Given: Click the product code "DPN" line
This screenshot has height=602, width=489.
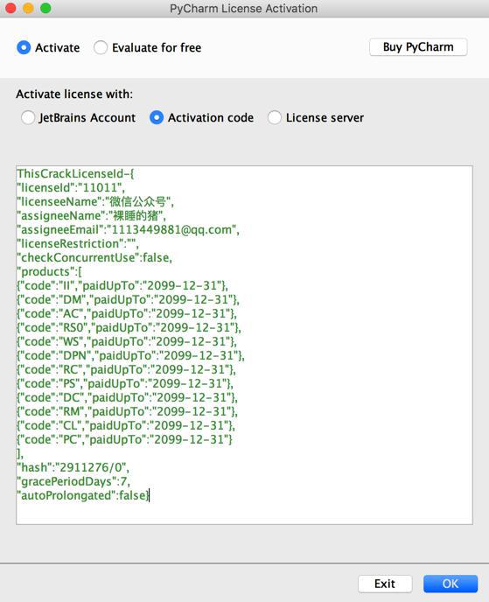Looking at the screenshot, I should (x=130, y=355).
